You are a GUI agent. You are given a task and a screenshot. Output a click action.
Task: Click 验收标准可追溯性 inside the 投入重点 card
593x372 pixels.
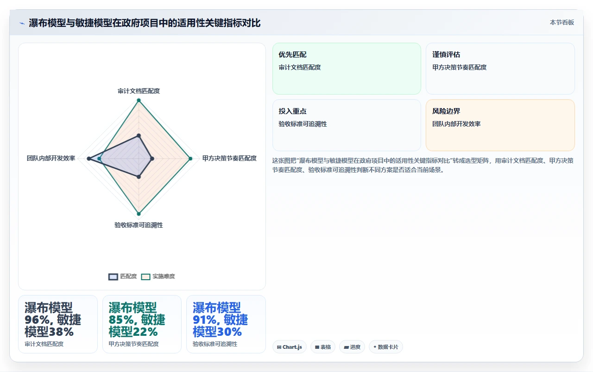pyautogui.click(x=303, y=124)
